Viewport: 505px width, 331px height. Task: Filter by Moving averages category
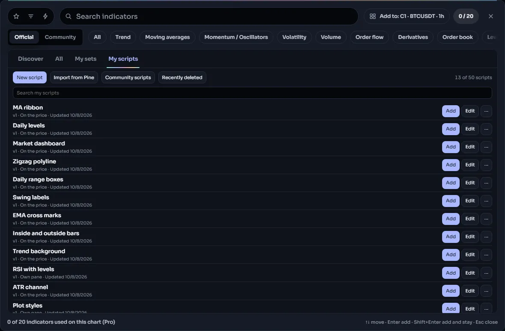pyautogui.click(x=167, y=37)
